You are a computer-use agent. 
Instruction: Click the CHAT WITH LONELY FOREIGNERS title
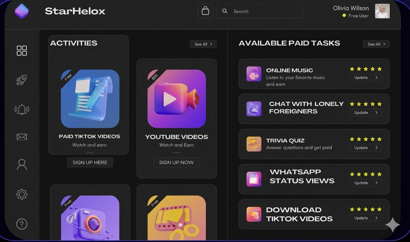coord(306,107)
